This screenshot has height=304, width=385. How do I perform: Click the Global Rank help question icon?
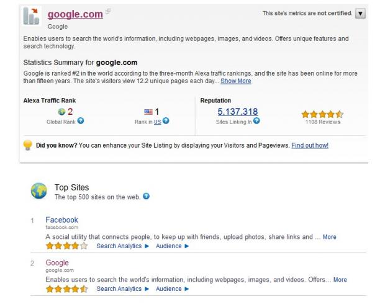(x=81, y=121)
